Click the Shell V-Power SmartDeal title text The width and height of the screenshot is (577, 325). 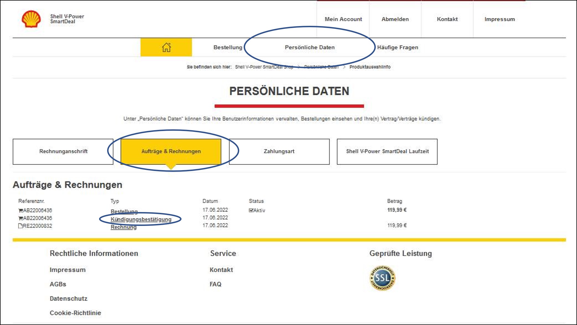point(67,19)
